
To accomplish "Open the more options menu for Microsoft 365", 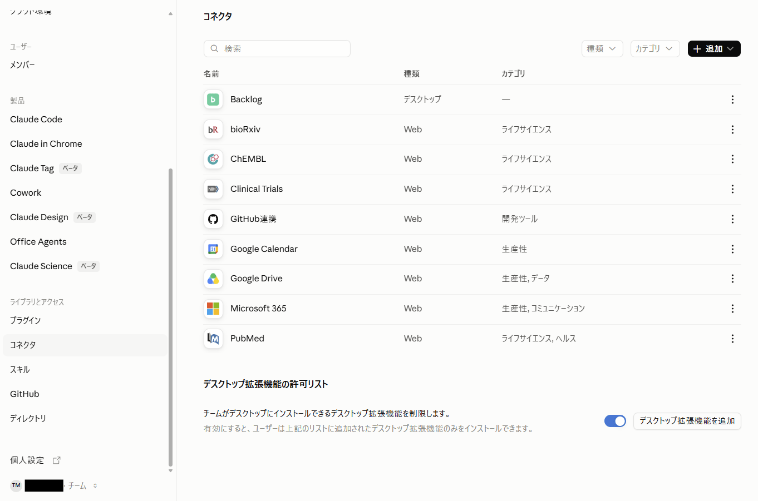I will pyautogui.click(x=732, y=309).
